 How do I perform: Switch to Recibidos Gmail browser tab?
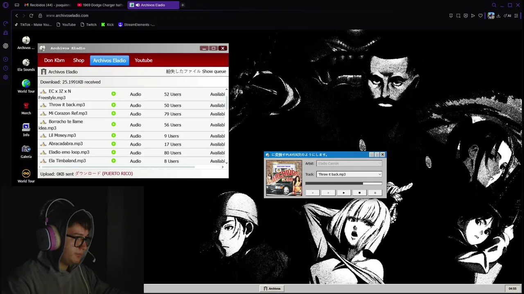pyautogui.click(x=47, y=5)
